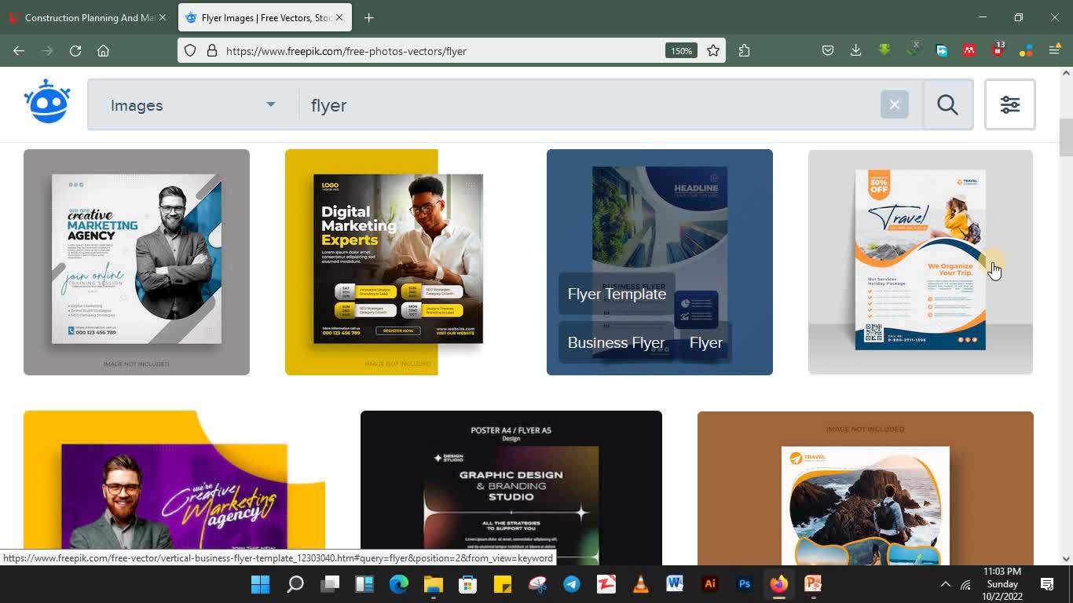Image resolution: width=1073 pixels, height=603 pixels.
Task: Open the Windows Start menu
Action: click(260, 584)
